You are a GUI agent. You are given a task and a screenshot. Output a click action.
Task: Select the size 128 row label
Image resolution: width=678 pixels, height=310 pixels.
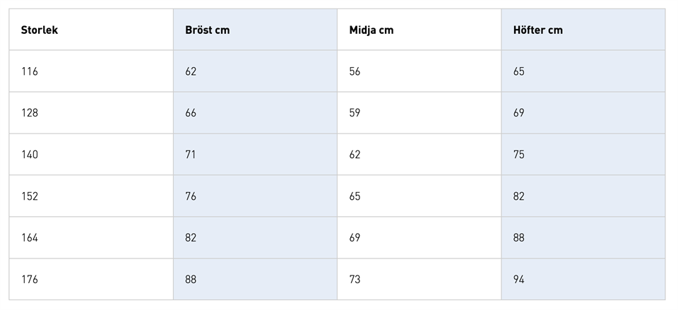30,113
